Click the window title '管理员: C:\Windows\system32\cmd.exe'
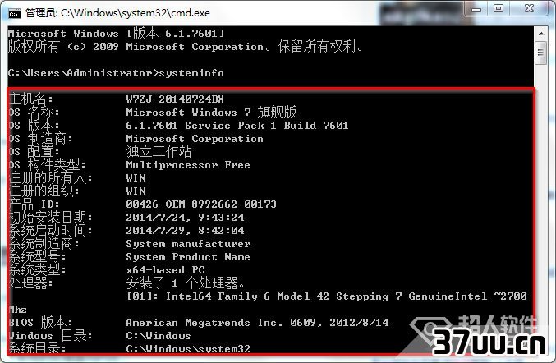The image size is (556, 363). click(117, 13)
